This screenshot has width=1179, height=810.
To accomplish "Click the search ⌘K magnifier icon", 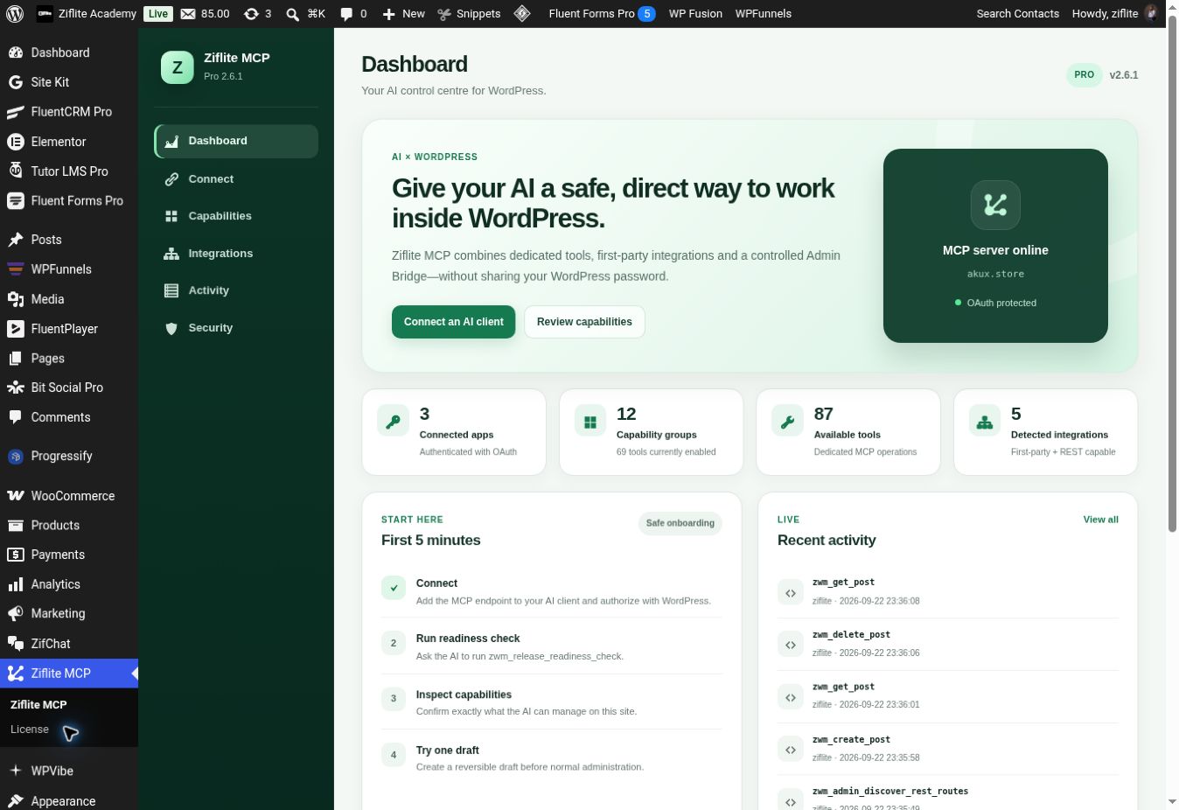I will pyautogui.click(x=293, y=14).
